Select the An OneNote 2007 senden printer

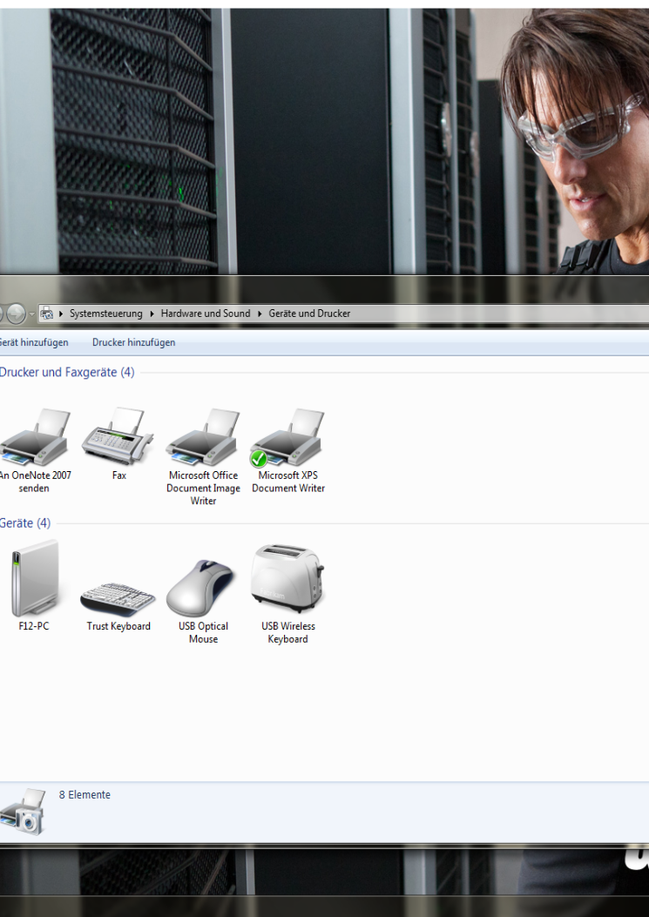pyautogui.click(x=35, y=438)
